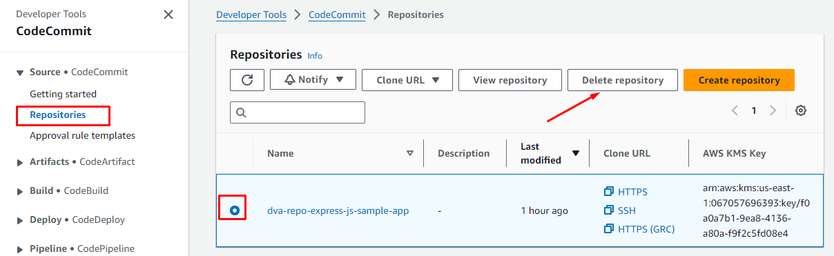Click the Clone URL column header
834x256 pixels.
[627, 153]
